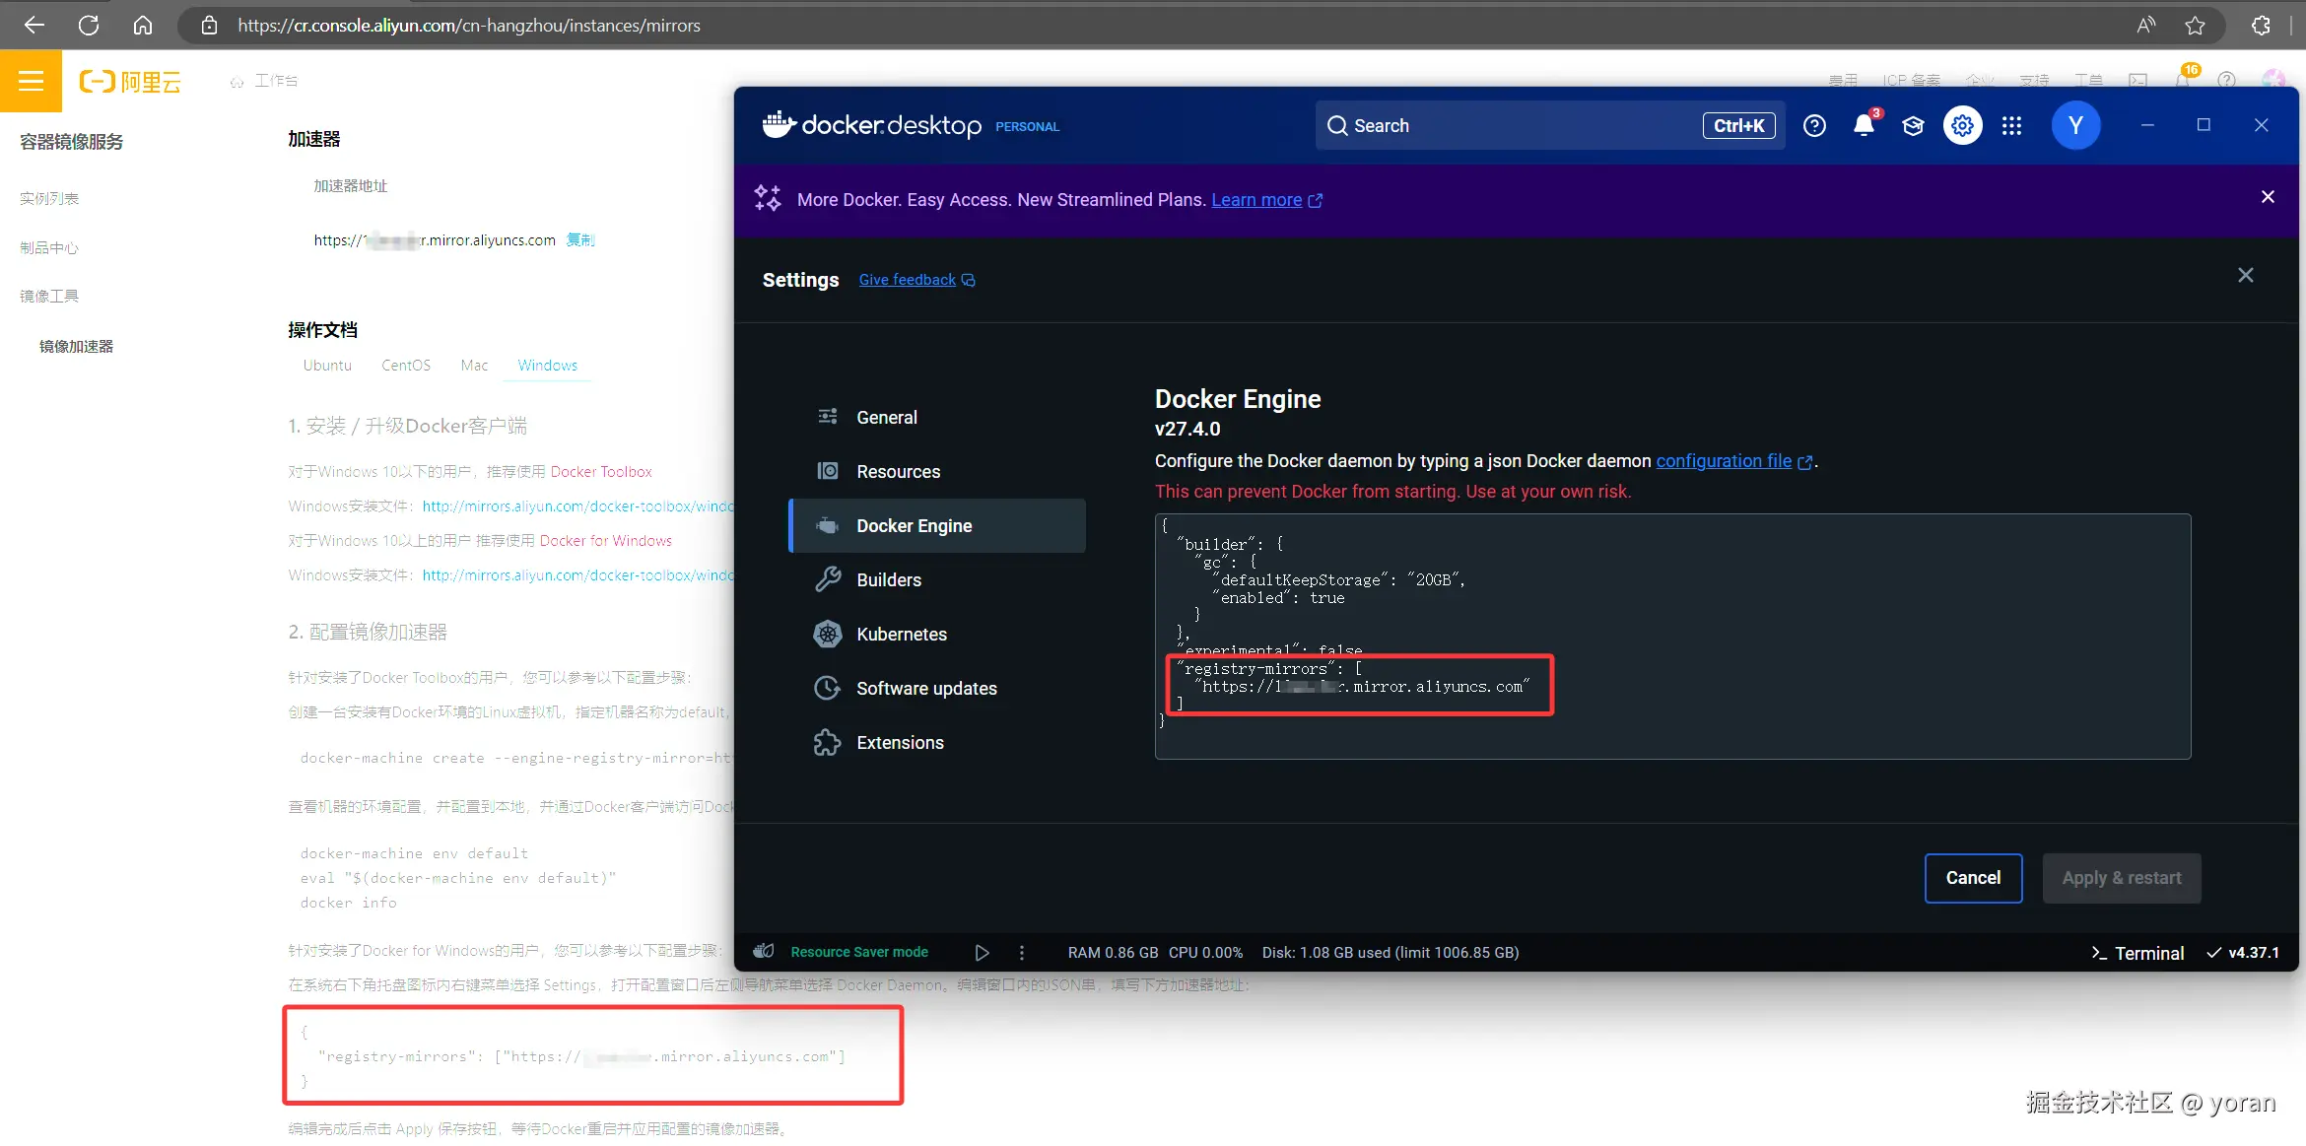Close the Docker Settings panel
The width and height of the screenshot is (2306, 1146).
(x=2246, y=275)
